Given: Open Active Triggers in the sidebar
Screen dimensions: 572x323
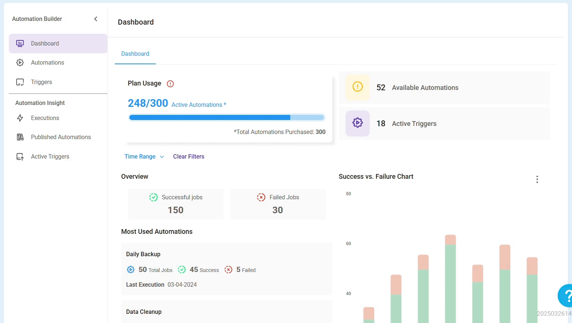Looking at the screenshot, I should point(58,157).
